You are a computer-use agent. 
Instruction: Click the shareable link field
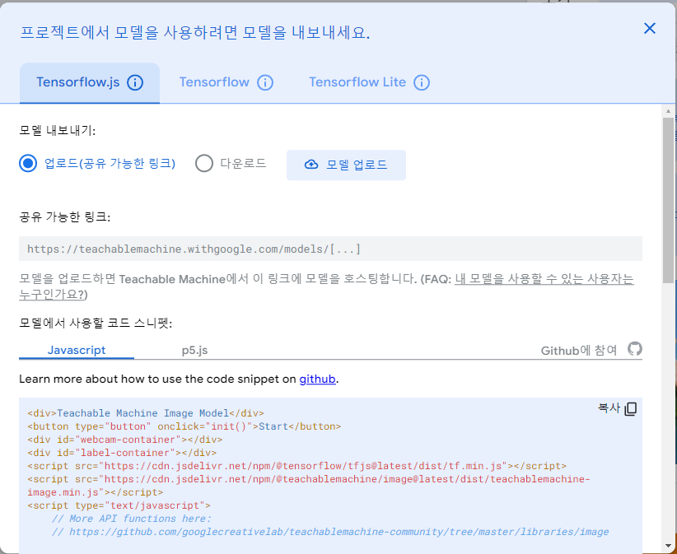tap(330, 249)
